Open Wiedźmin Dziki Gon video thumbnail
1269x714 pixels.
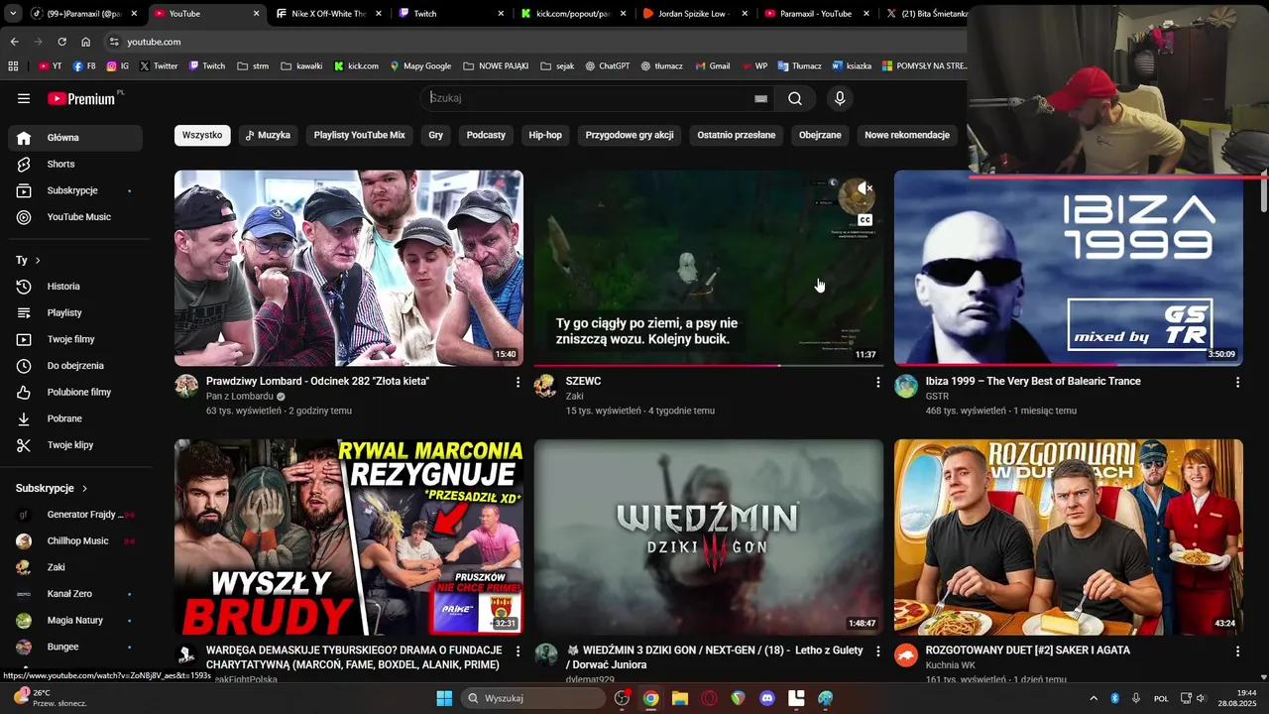point(709,536)
